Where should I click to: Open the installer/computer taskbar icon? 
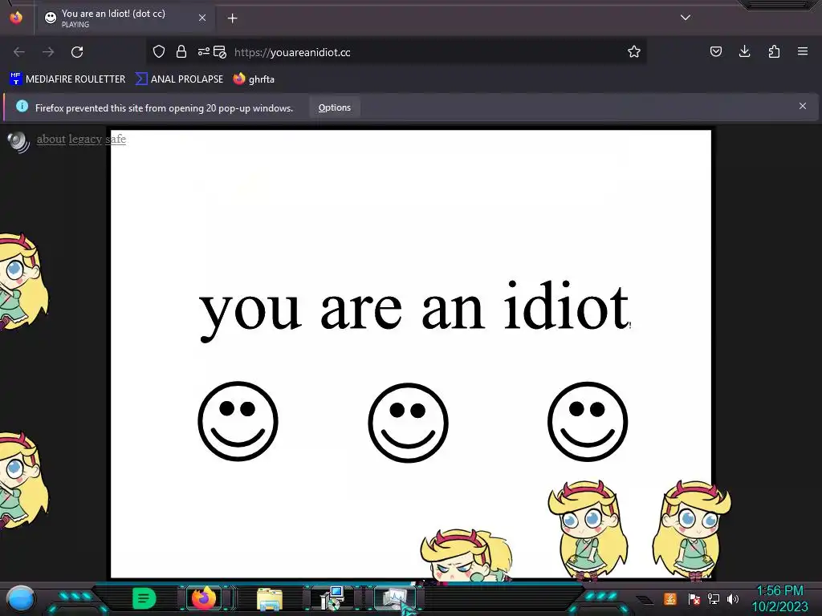click(x=332, y=598)
